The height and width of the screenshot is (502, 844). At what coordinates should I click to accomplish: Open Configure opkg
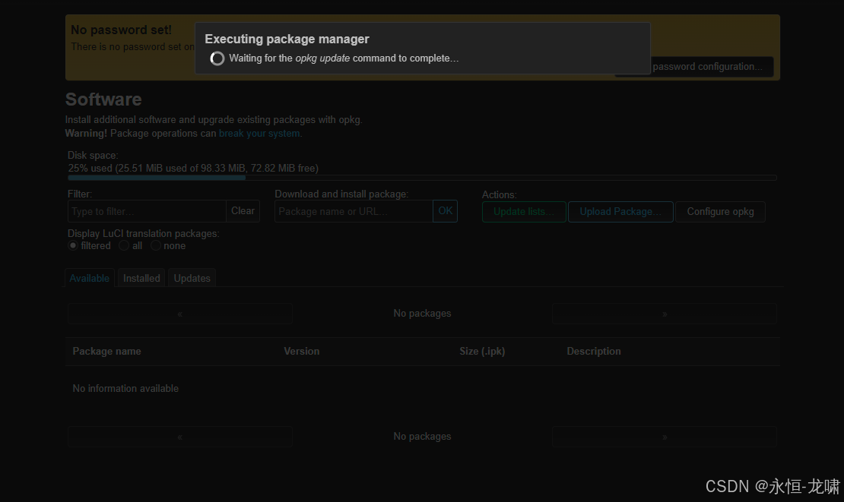[720, 212]
